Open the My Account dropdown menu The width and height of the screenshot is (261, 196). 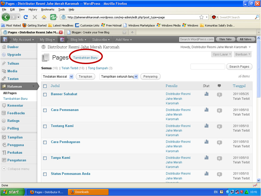(x=24, y=39)
